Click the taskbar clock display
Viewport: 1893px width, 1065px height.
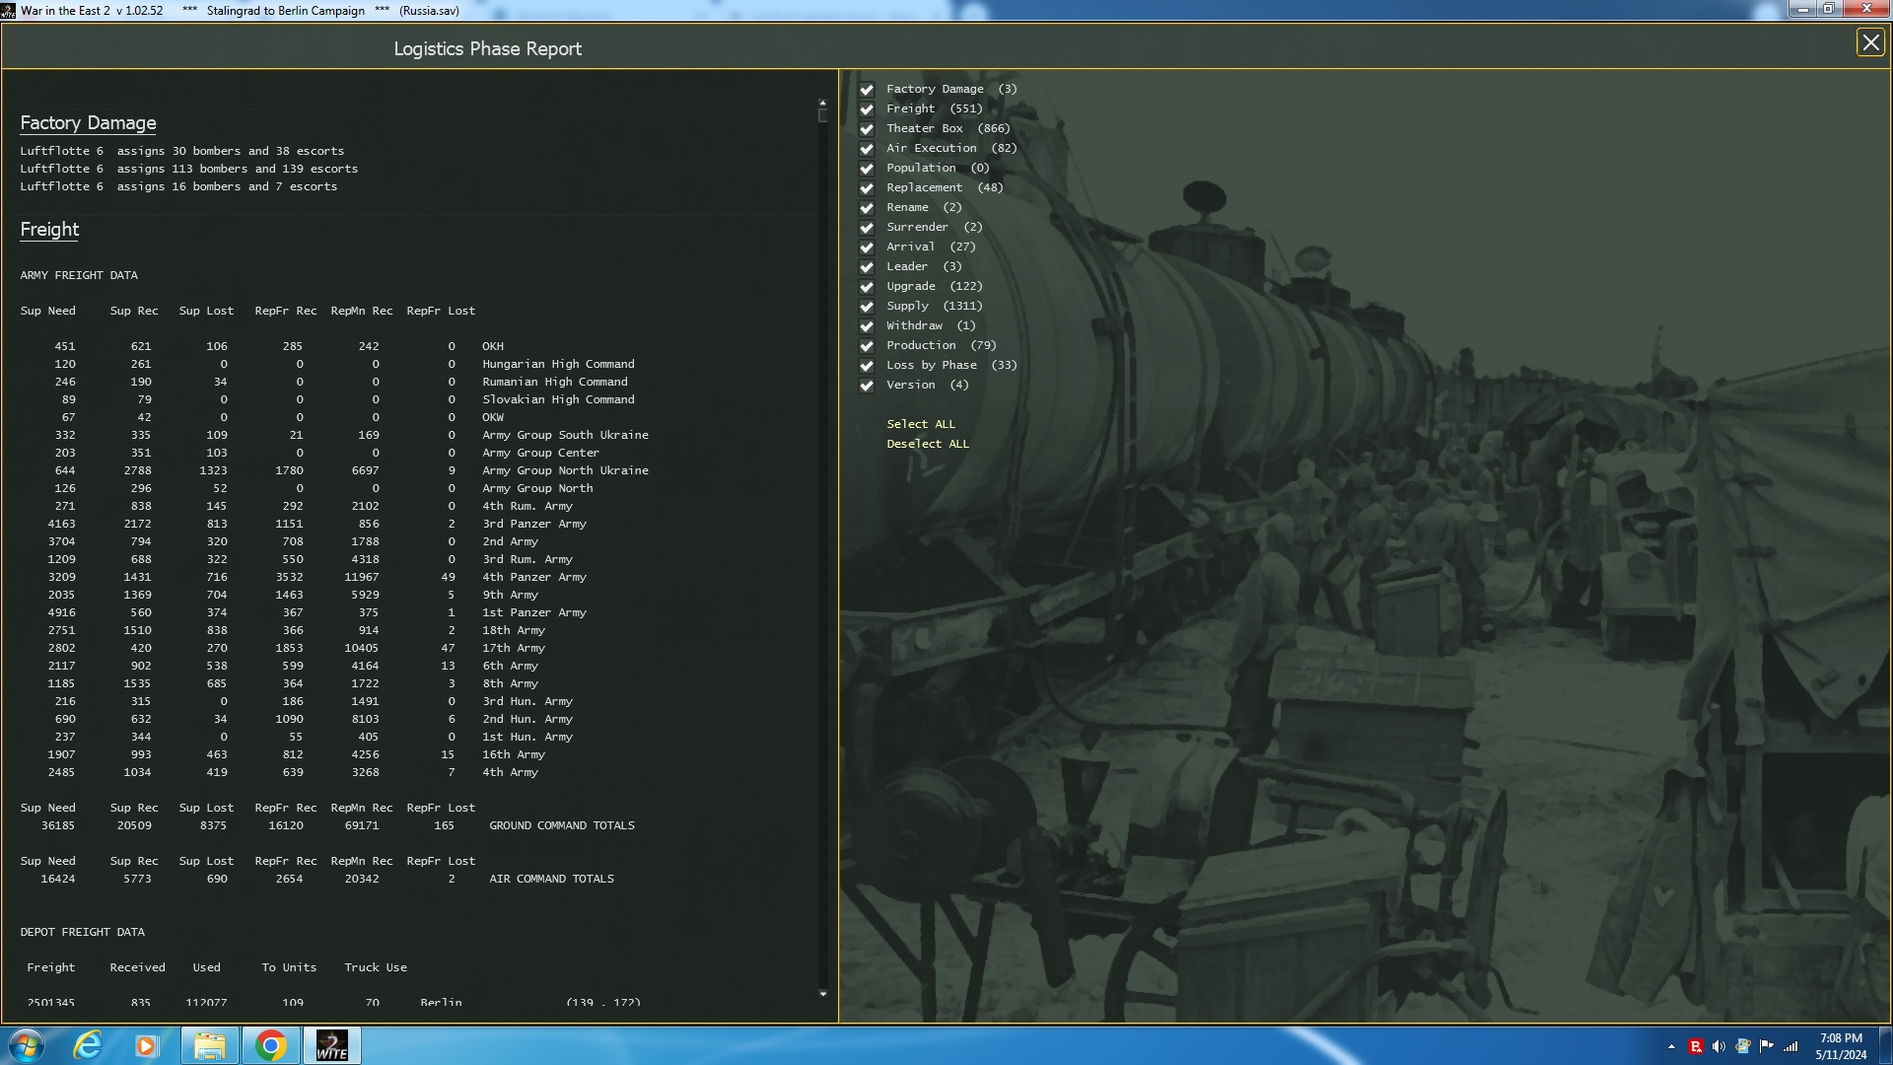pos(1840,1046)
